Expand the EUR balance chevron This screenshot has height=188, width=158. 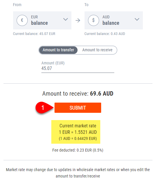click(66, 19)
